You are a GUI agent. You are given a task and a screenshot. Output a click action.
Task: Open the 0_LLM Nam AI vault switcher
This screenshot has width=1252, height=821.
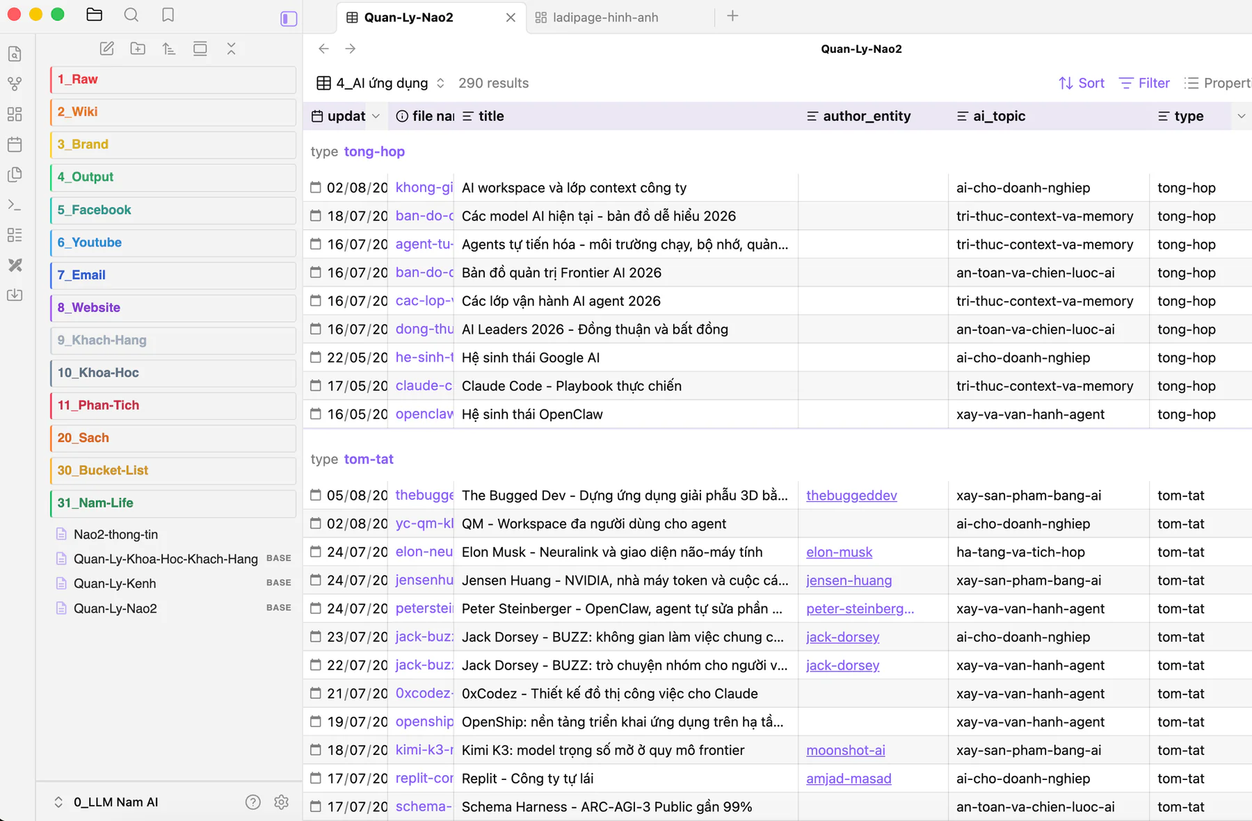tap(107, 802)
